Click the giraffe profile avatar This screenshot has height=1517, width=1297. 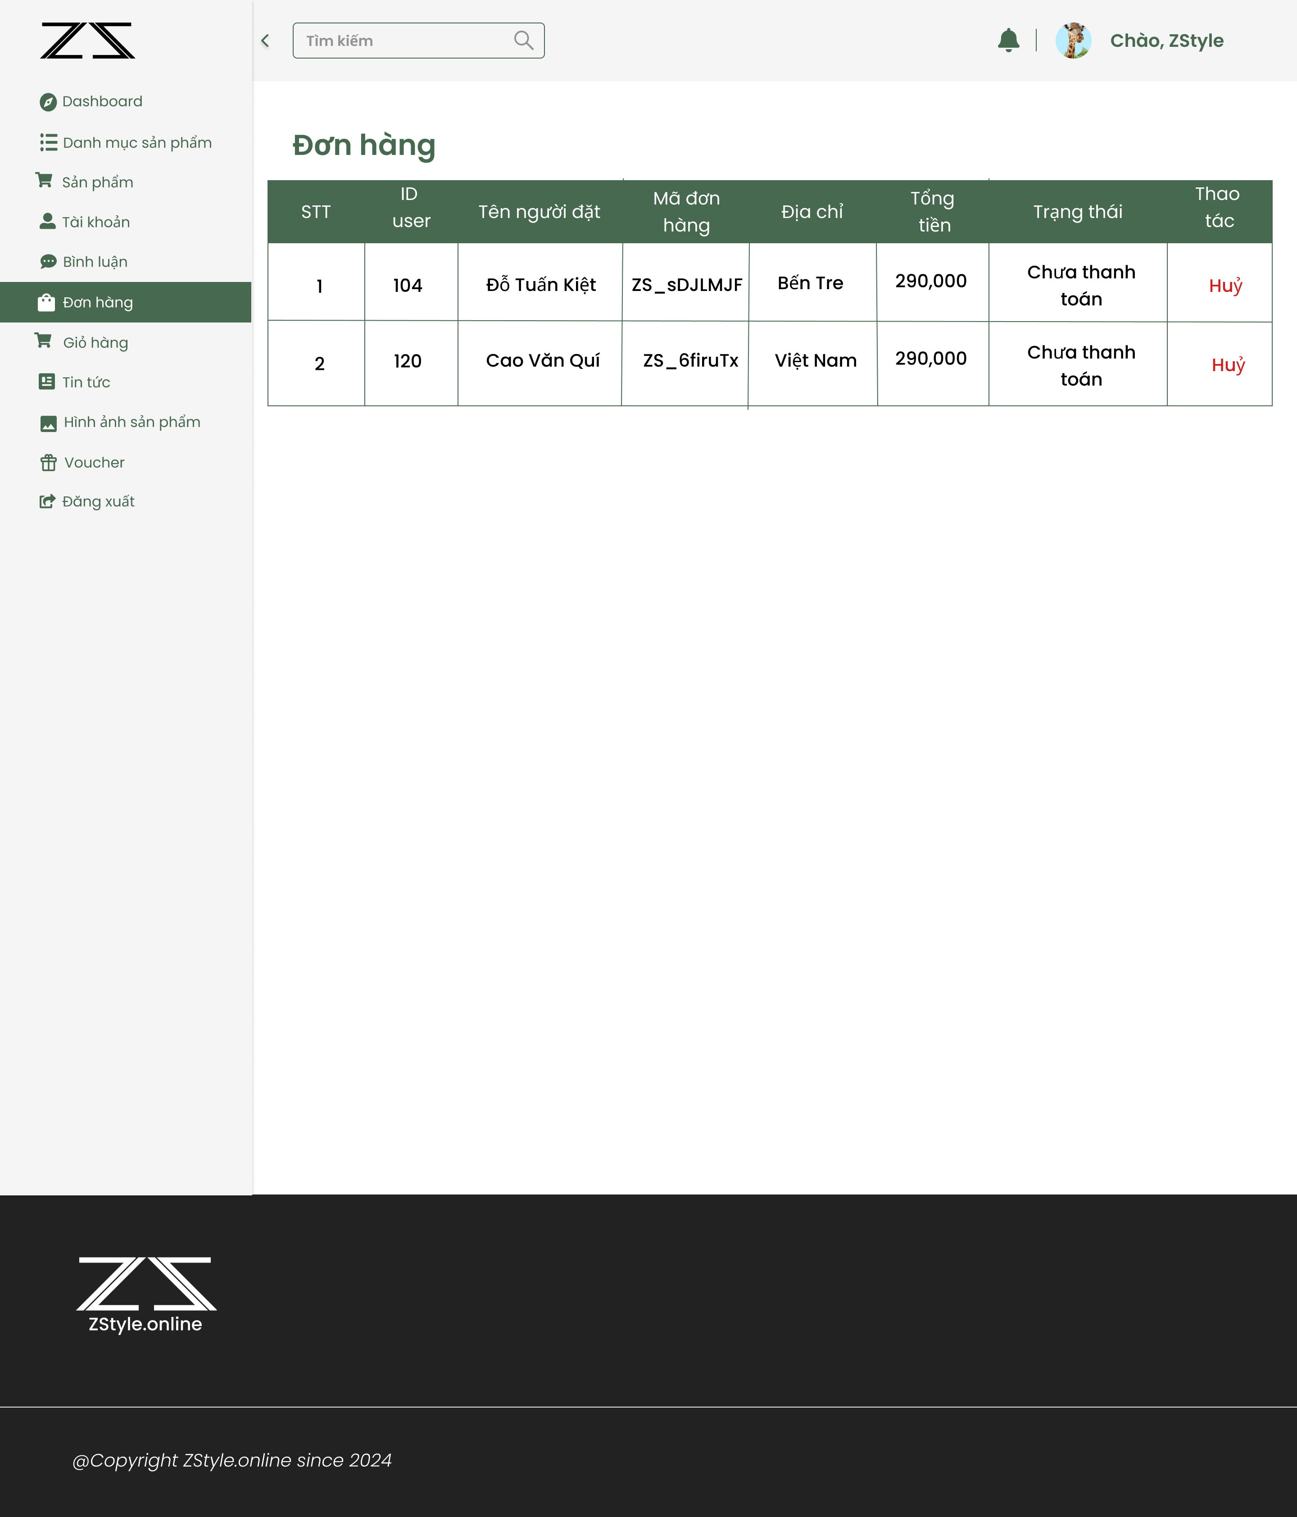1073,40
